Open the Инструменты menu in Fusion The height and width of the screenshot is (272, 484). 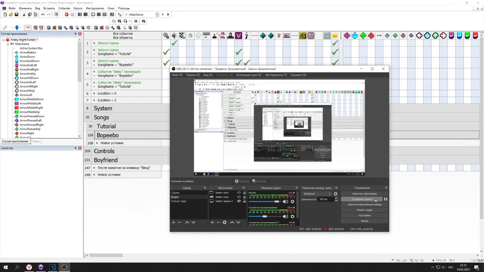tap(95, 8)
